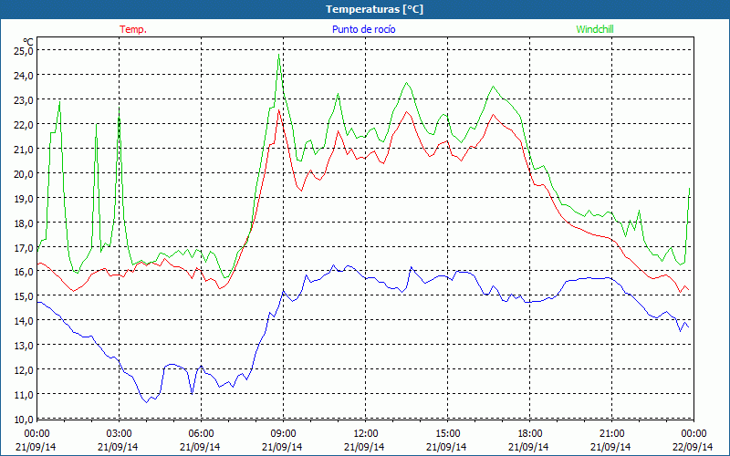Click the 15:00 time axis label
The width and height of the screenshot is (730, 456).
447,434
